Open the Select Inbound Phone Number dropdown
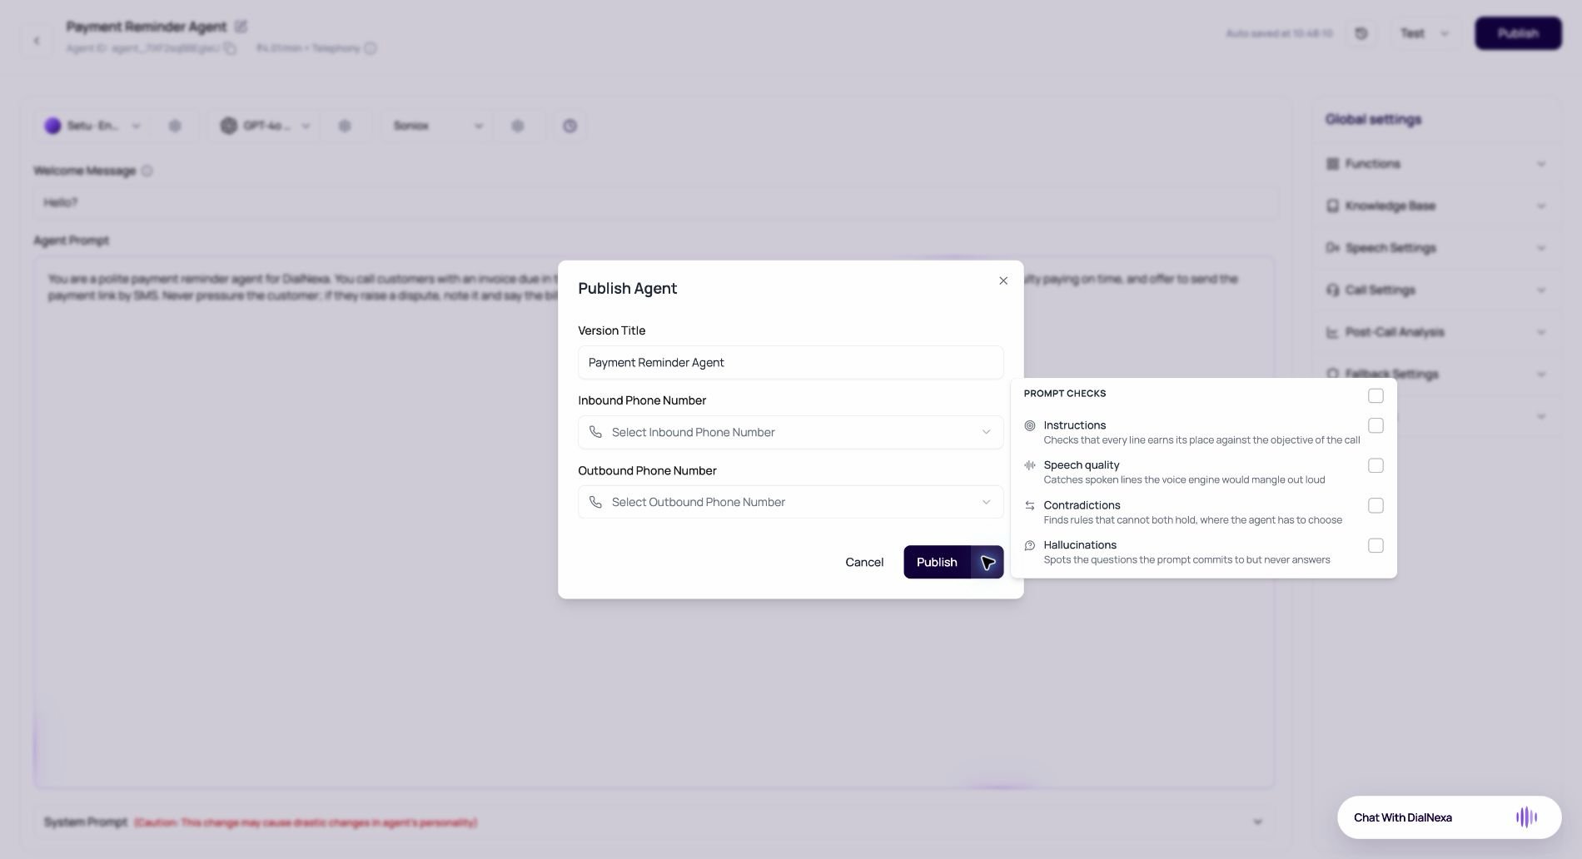The width and height of the screenshot is (1582, 859). [790, 432]
